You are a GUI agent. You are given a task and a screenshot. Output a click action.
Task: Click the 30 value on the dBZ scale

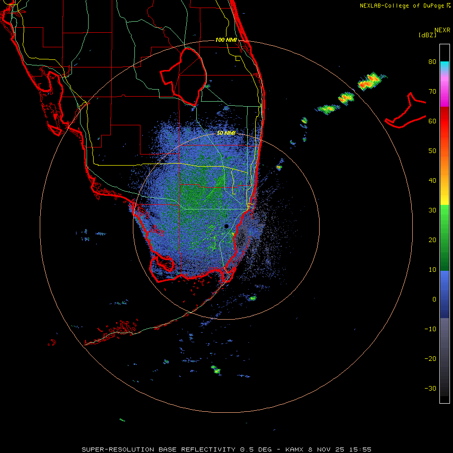[x=432, y=210]
